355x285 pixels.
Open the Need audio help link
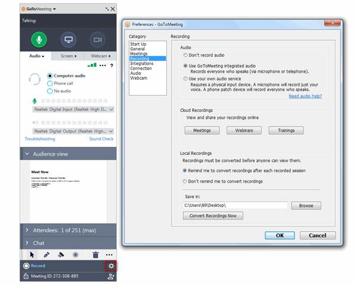click(x=305, y=96)
